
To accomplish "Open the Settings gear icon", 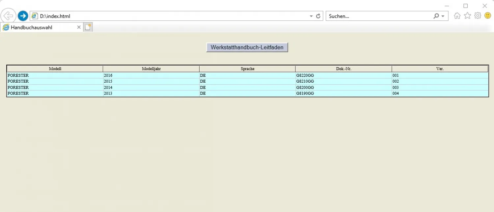I will pos(478,16).
